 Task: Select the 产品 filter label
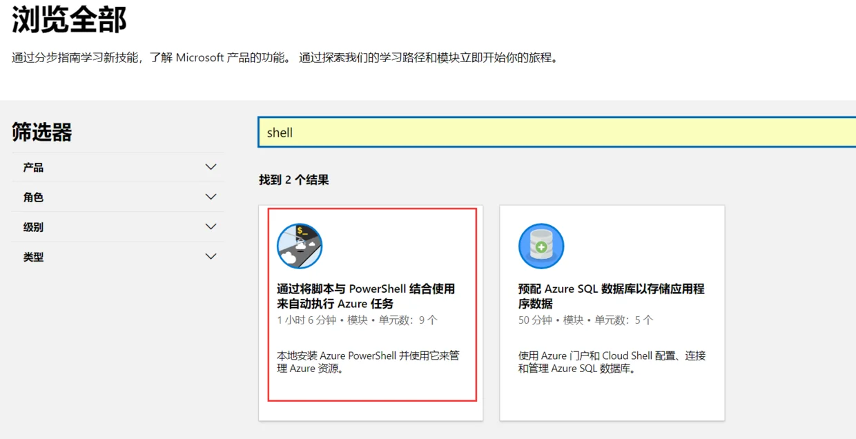click(x=33, y=167)
